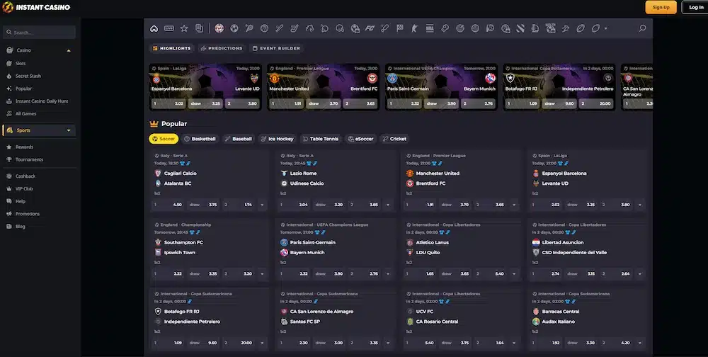Click the Sign Up button
This screenshot has height=357, width=708.
(661, 7)
